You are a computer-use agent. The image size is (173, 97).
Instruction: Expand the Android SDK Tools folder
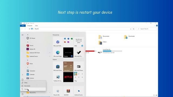[50, 53]
